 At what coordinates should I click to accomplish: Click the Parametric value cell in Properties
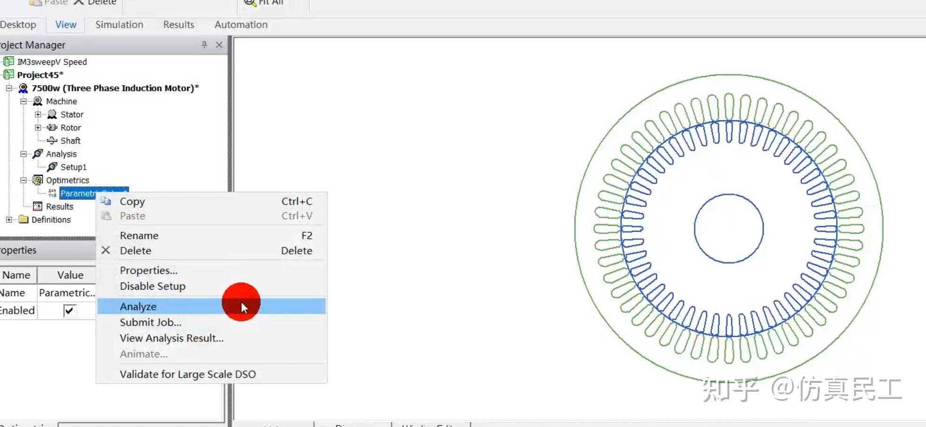pos(67,293)
